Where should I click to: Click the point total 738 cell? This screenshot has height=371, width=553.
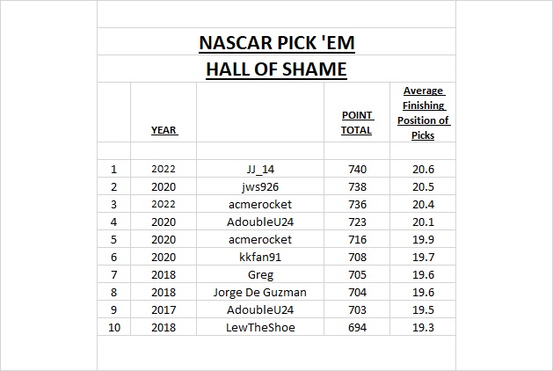point(357,186)
